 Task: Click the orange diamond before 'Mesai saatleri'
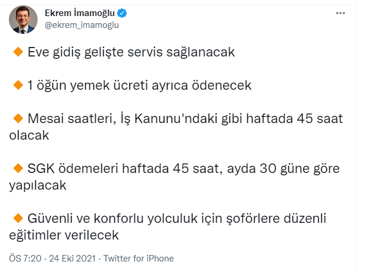pyautogui.click(x=18, y=118)
